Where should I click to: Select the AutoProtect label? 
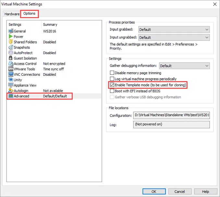[x=23, y=53]
